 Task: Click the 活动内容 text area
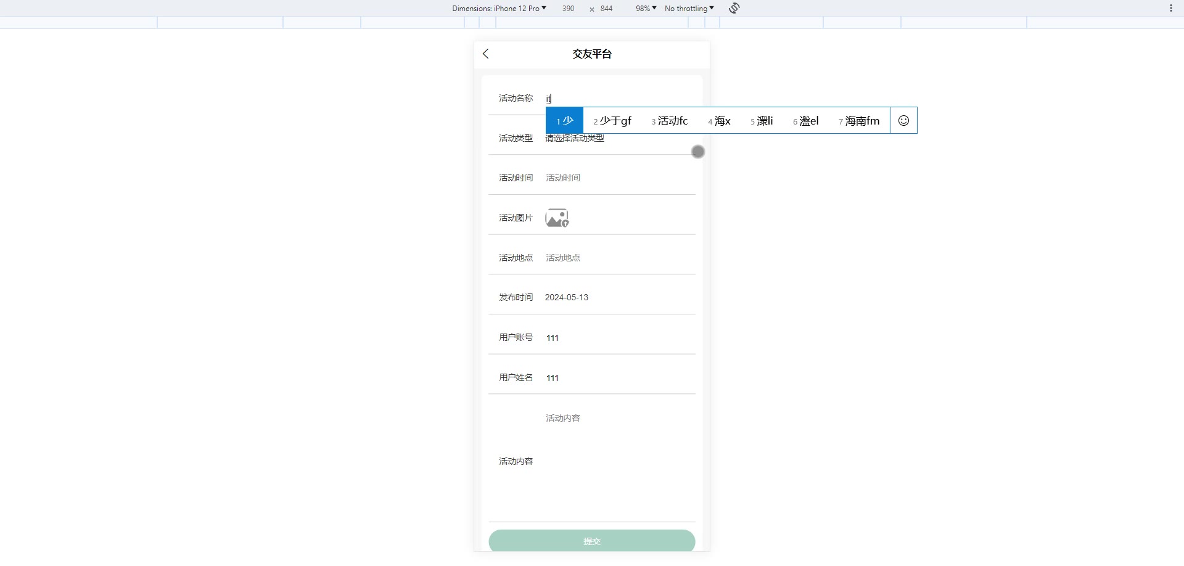click(x=617, y=461)
